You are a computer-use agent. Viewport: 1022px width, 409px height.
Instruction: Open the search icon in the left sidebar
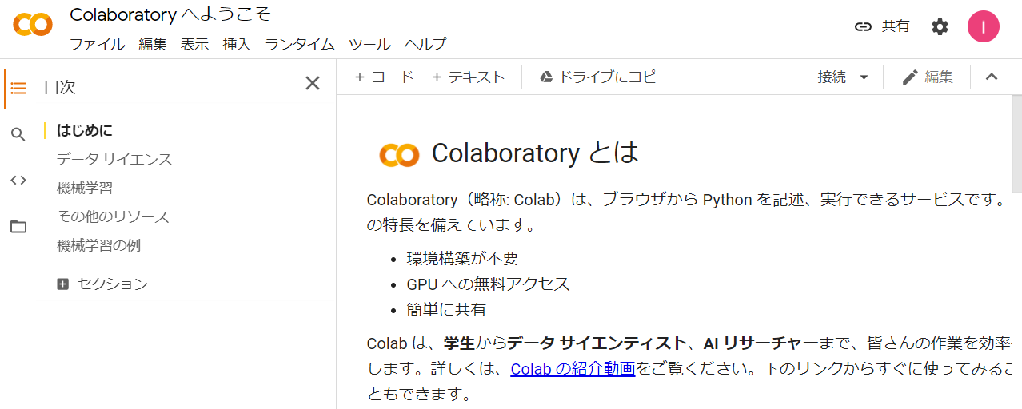click(x=18, y=134)
